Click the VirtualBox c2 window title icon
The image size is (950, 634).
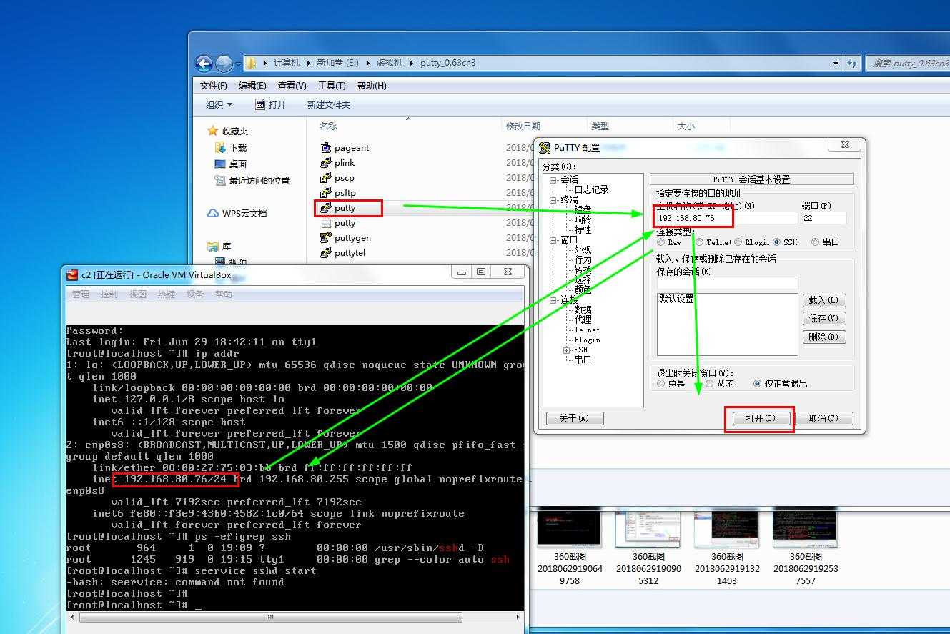click(72, 274)
